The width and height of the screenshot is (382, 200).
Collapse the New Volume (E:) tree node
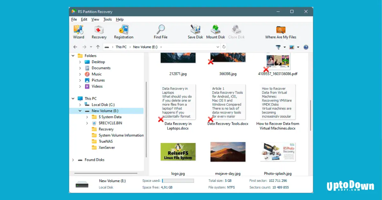click(x=79, y=111)
